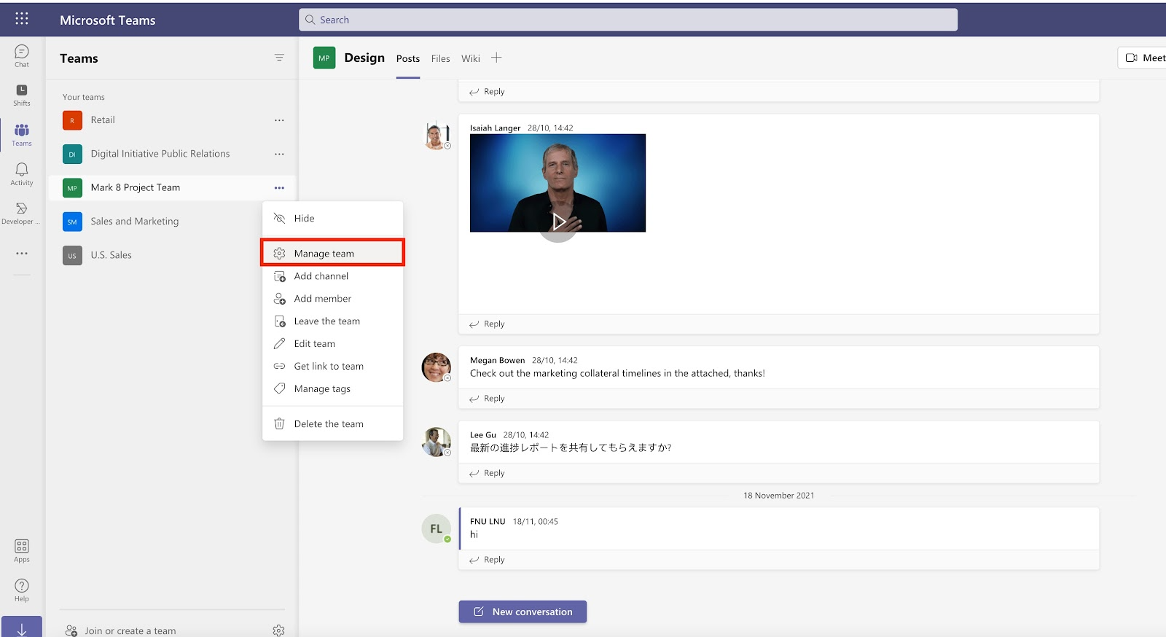Open the app launcher grid icon
This screenshot has height=637, width=1166.
click(22, 19)
